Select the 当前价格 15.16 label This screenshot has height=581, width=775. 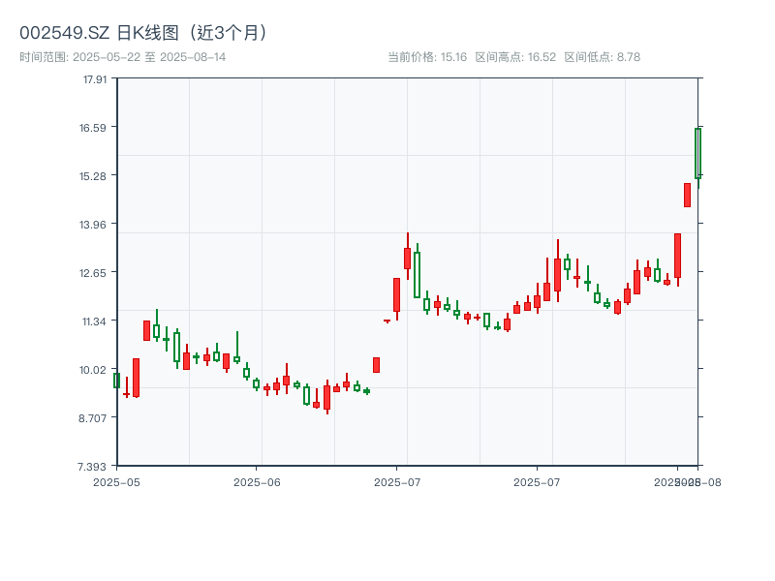click(x=427, y=57)
